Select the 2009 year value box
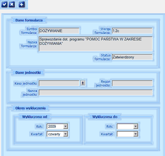 [55, 126]
